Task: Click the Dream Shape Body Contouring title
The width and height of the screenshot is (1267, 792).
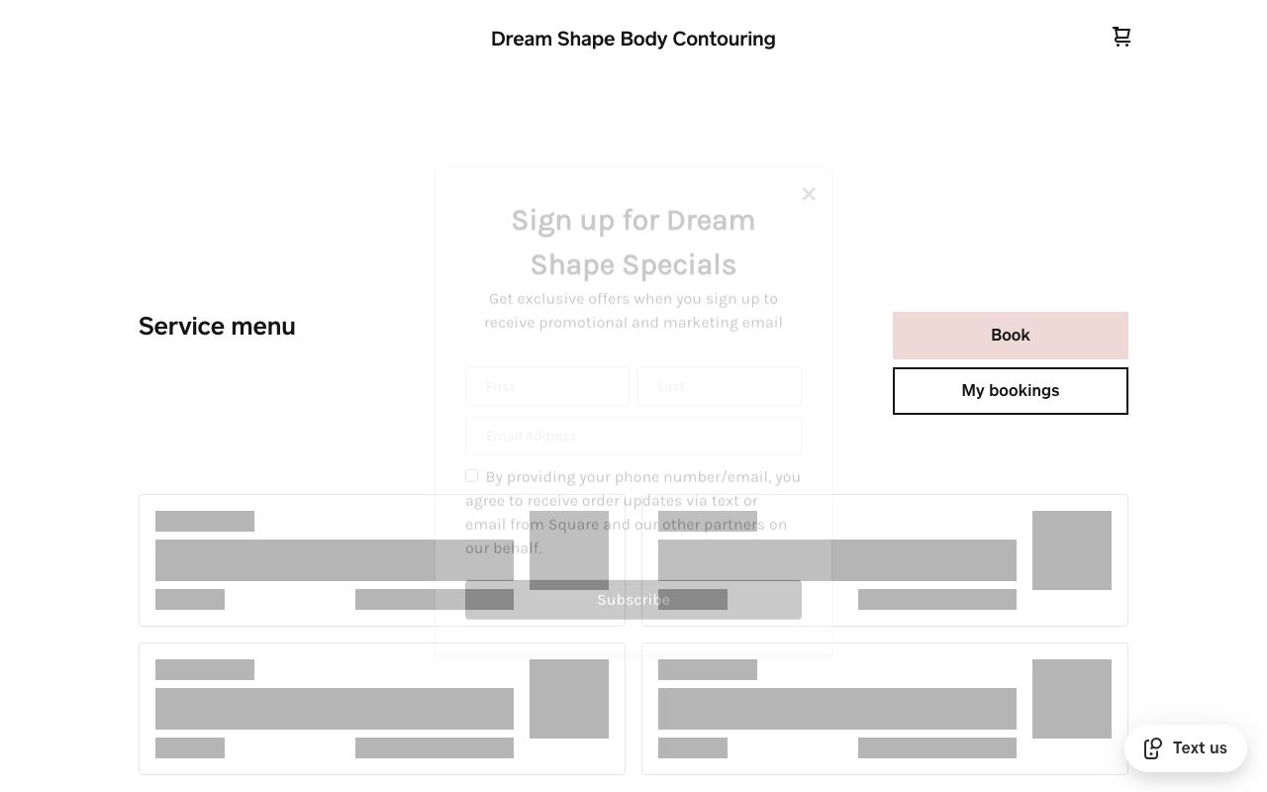Action: click(633, 39)
